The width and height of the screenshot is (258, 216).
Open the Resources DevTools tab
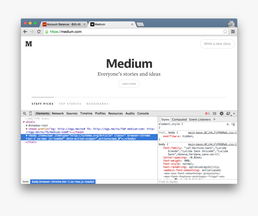(x=115, y=113)
